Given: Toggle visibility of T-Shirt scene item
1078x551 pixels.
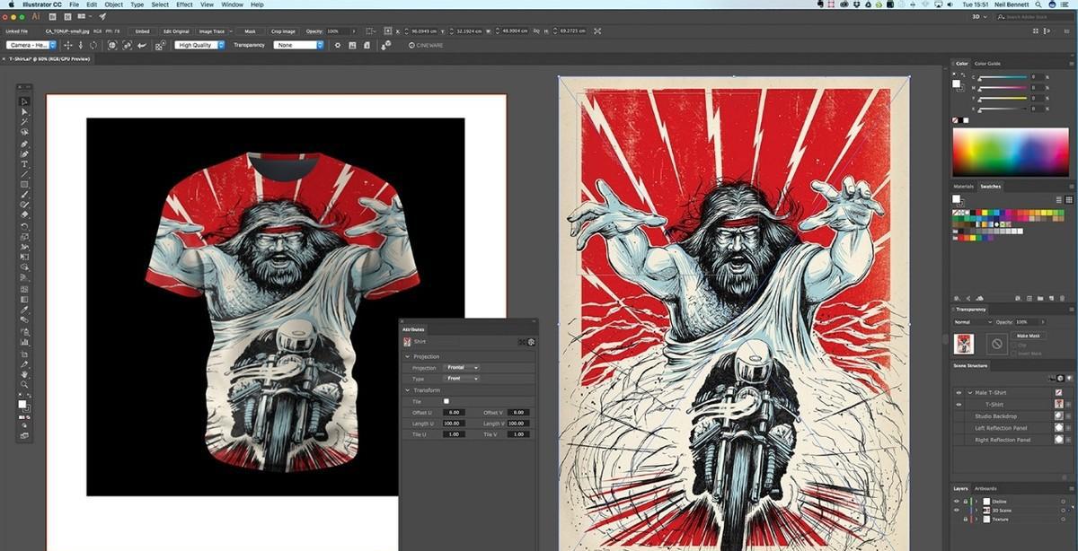Looking at the screenshot, I should [959, 405].
